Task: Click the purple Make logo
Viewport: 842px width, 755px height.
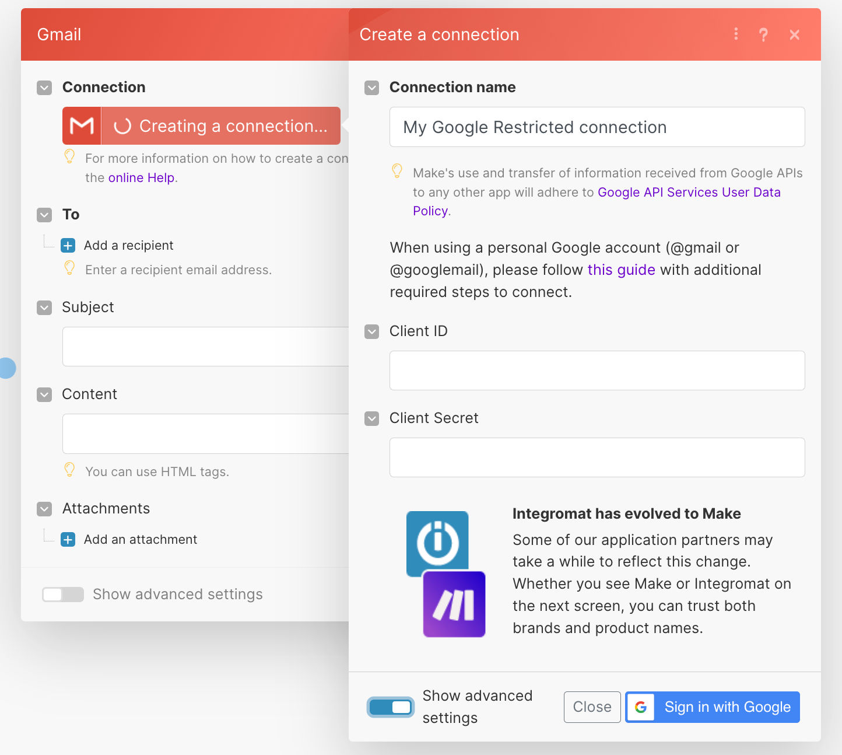Action: 454,604
